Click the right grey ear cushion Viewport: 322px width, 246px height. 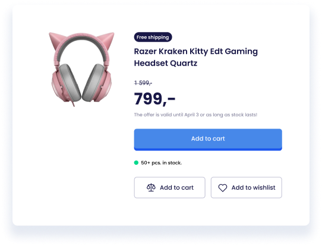(93, 82)
